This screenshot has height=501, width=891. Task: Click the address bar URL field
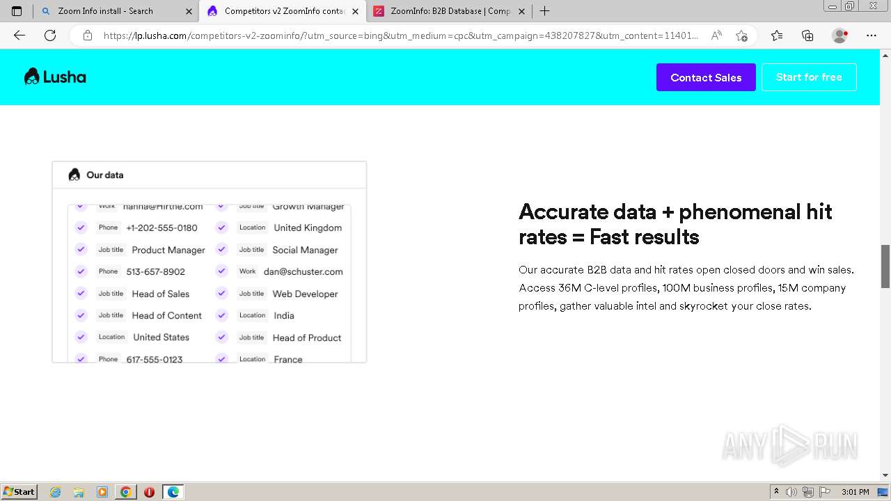click(400, 35)
